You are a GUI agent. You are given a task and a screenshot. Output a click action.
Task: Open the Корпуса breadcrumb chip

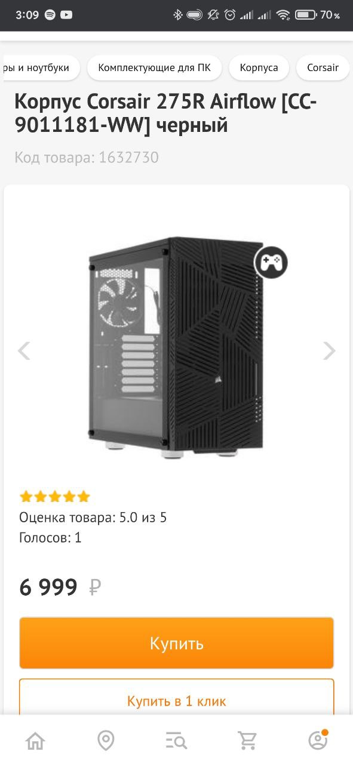(x=259, y=68)
